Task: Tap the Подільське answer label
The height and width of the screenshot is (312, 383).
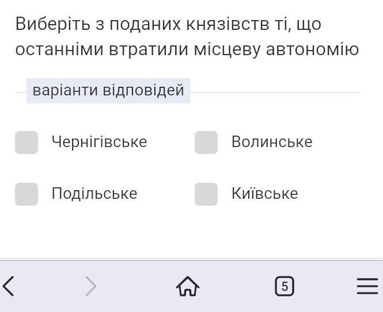Action: tap(94, 194)
